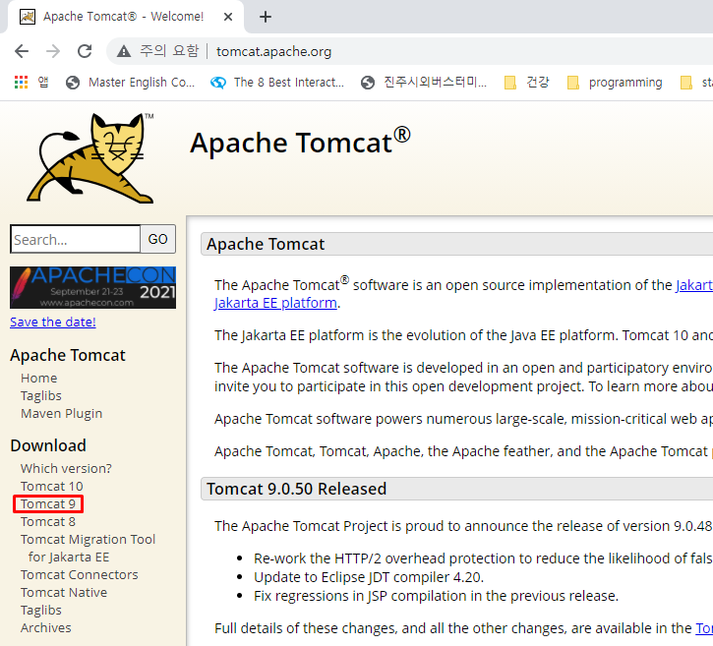This screenshot has height=646, width=713.
Task: Click the browser forward arrow
Action: coord(53,51)
